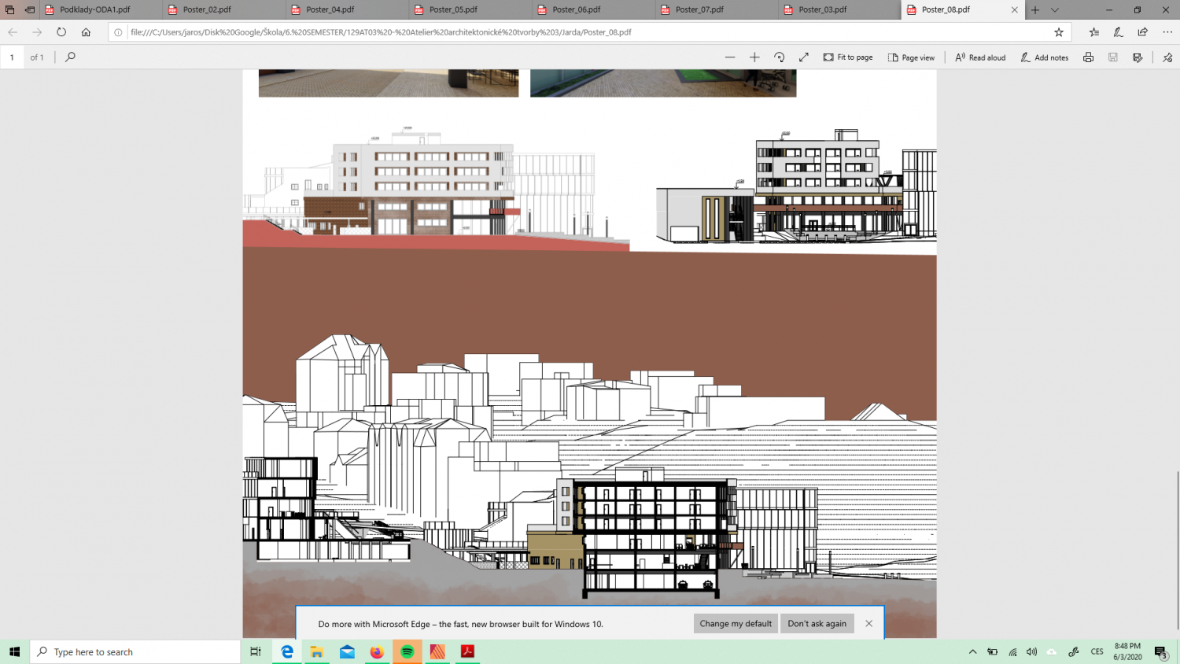Start Read aloud for the PDF
Image resolution: width=1180 pixels, height=664 pixels.
click(x=980, y=57)
